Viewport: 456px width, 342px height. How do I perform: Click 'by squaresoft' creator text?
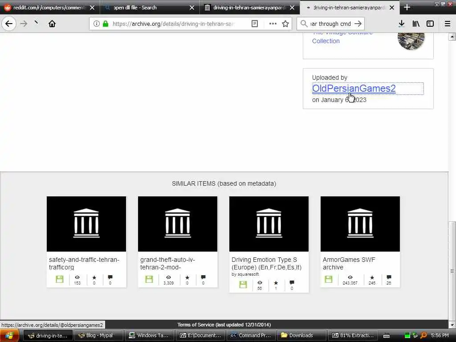(x=245, y=274)
